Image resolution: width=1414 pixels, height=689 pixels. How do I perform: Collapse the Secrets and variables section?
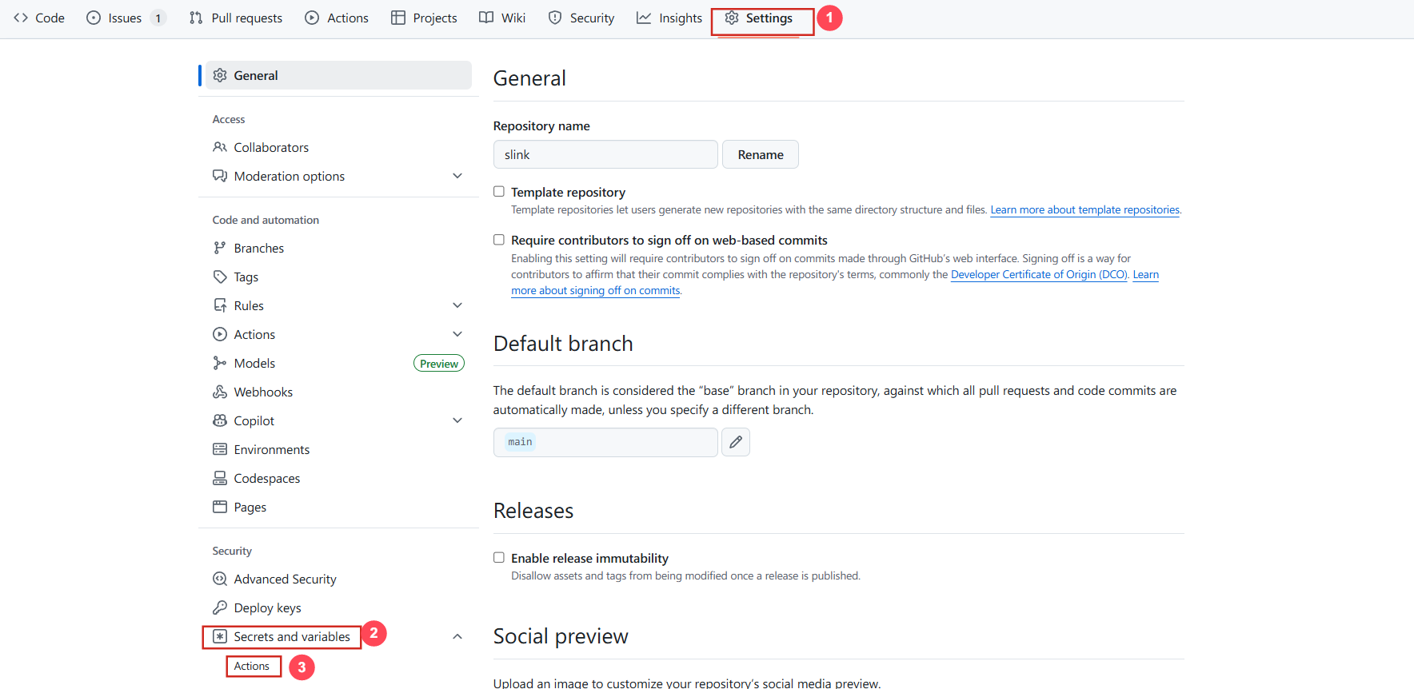click(457, 636)
